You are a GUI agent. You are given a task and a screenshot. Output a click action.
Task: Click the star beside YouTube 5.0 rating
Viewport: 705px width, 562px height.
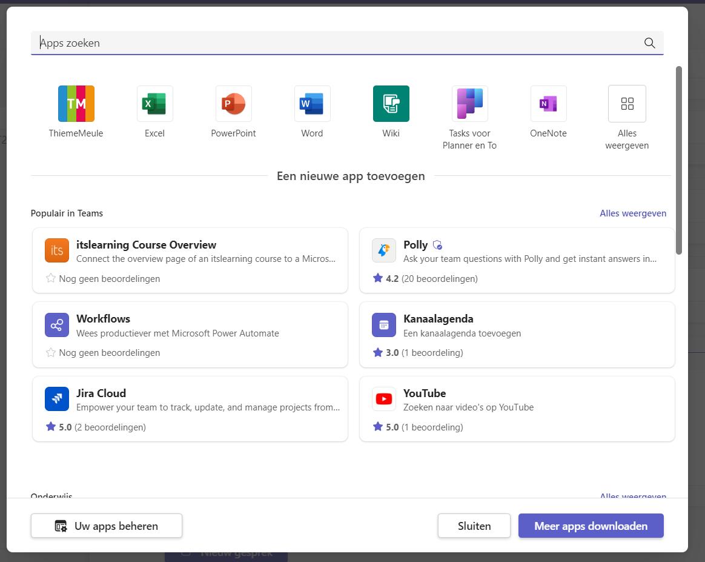pyautogui.click(x=378, y=427)
